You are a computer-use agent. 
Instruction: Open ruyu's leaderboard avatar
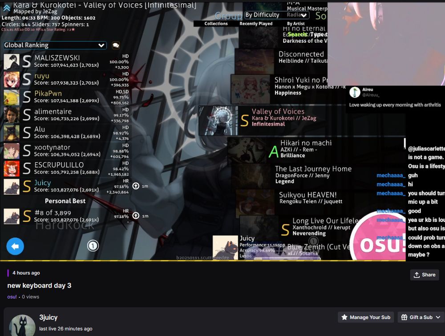(x=12, y=80)
